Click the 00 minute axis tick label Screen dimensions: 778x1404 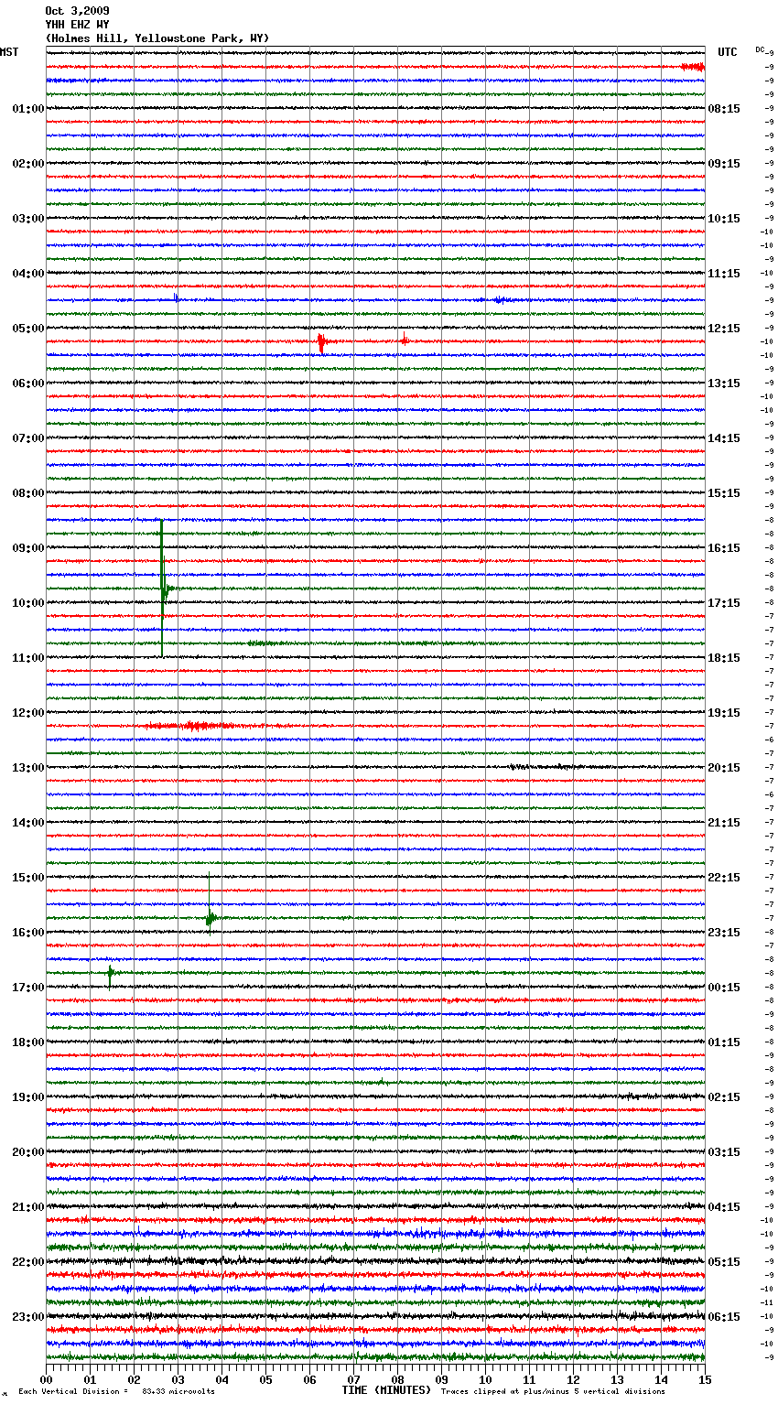point(46,1379)
